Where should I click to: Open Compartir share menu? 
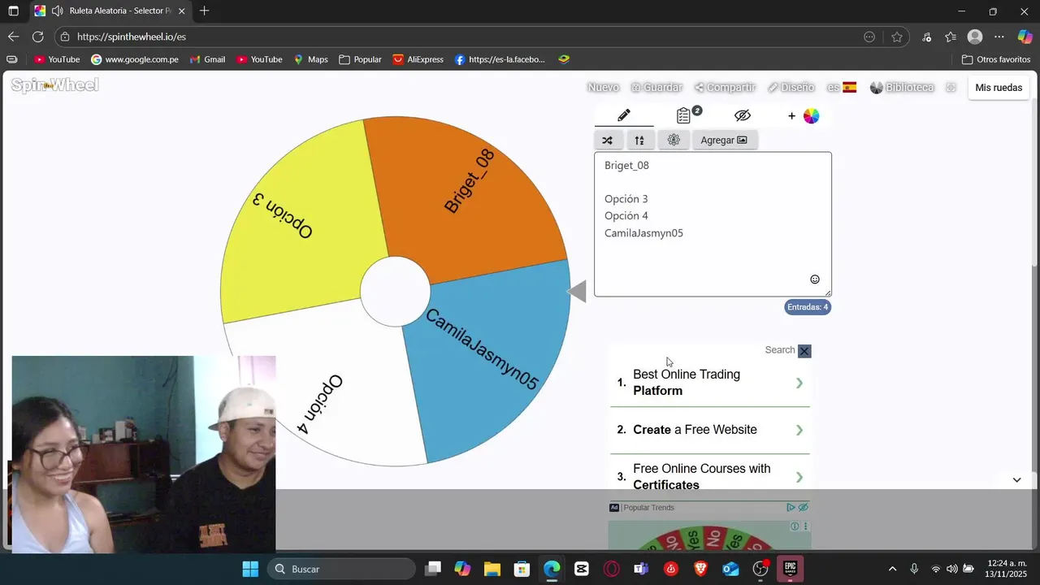[725, 88]
